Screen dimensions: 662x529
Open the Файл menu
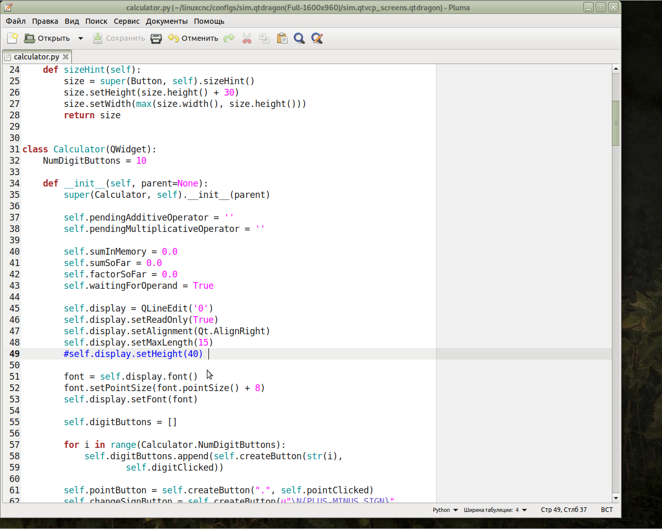(x=16, y=21)
